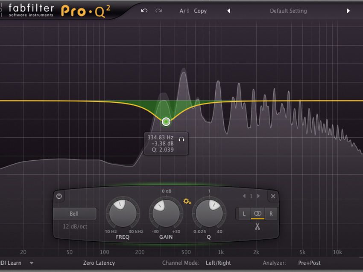This screenshot has height=272, width=363.
Task: Click the GAIN knob
Action: [166, 213]
